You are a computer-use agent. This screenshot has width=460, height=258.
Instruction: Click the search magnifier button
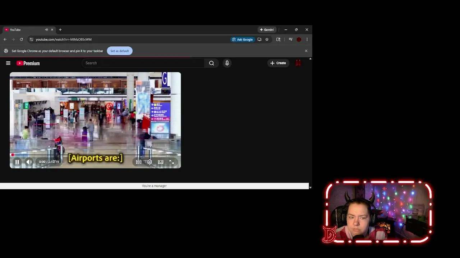pos(212,63)
